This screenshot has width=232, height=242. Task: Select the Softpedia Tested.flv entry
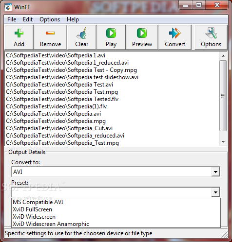[x=112, y=99]
